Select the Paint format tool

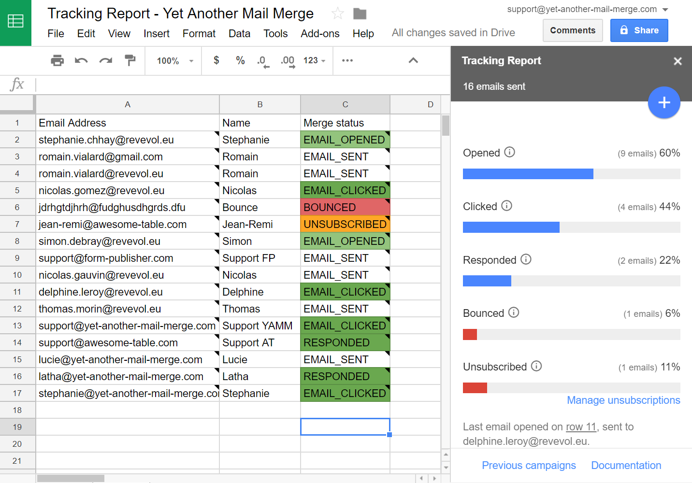pos(130,60)
